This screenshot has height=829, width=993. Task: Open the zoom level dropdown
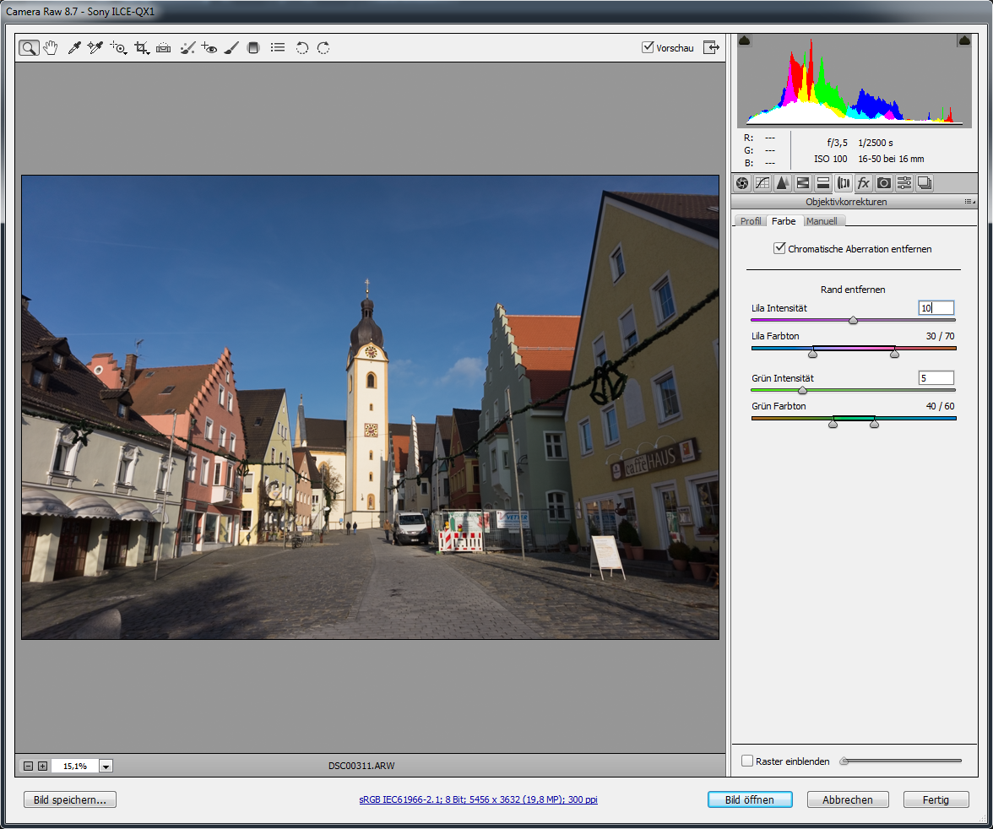click(106, 767)
